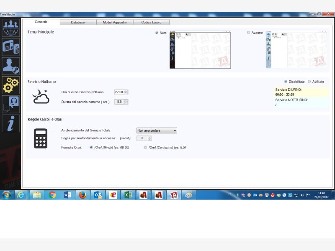
Task: Open the time clock terminals sidebar icon
Action: click(10, 46)
